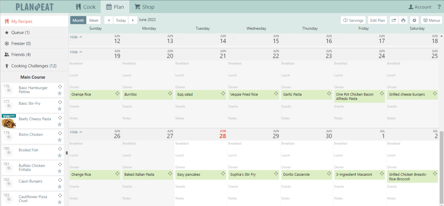Image resolution: width=444 pixels, height=206 pixels.
Task: Collapse the June 19 week via Hide
Action: point(75,52)
